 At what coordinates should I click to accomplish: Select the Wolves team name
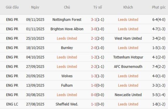pos(67,76)
